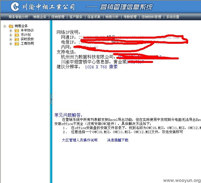Click the 常见问题解答 heading
Image resolution: width=201 pixels, height=183 pixels.
tap(68, 115)
